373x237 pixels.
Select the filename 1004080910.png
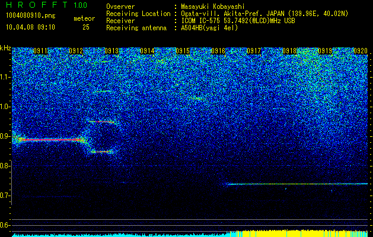coord(31,16)
